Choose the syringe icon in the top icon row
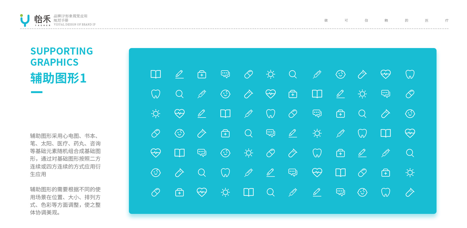 [317, 74]
